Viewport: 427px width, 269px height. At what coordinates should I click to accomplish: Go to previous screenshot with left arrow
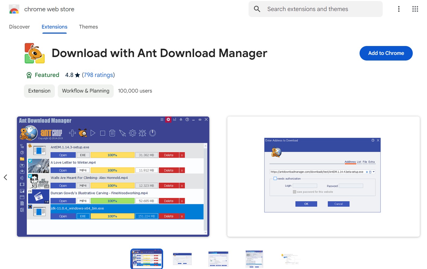[x=5, y=177]
